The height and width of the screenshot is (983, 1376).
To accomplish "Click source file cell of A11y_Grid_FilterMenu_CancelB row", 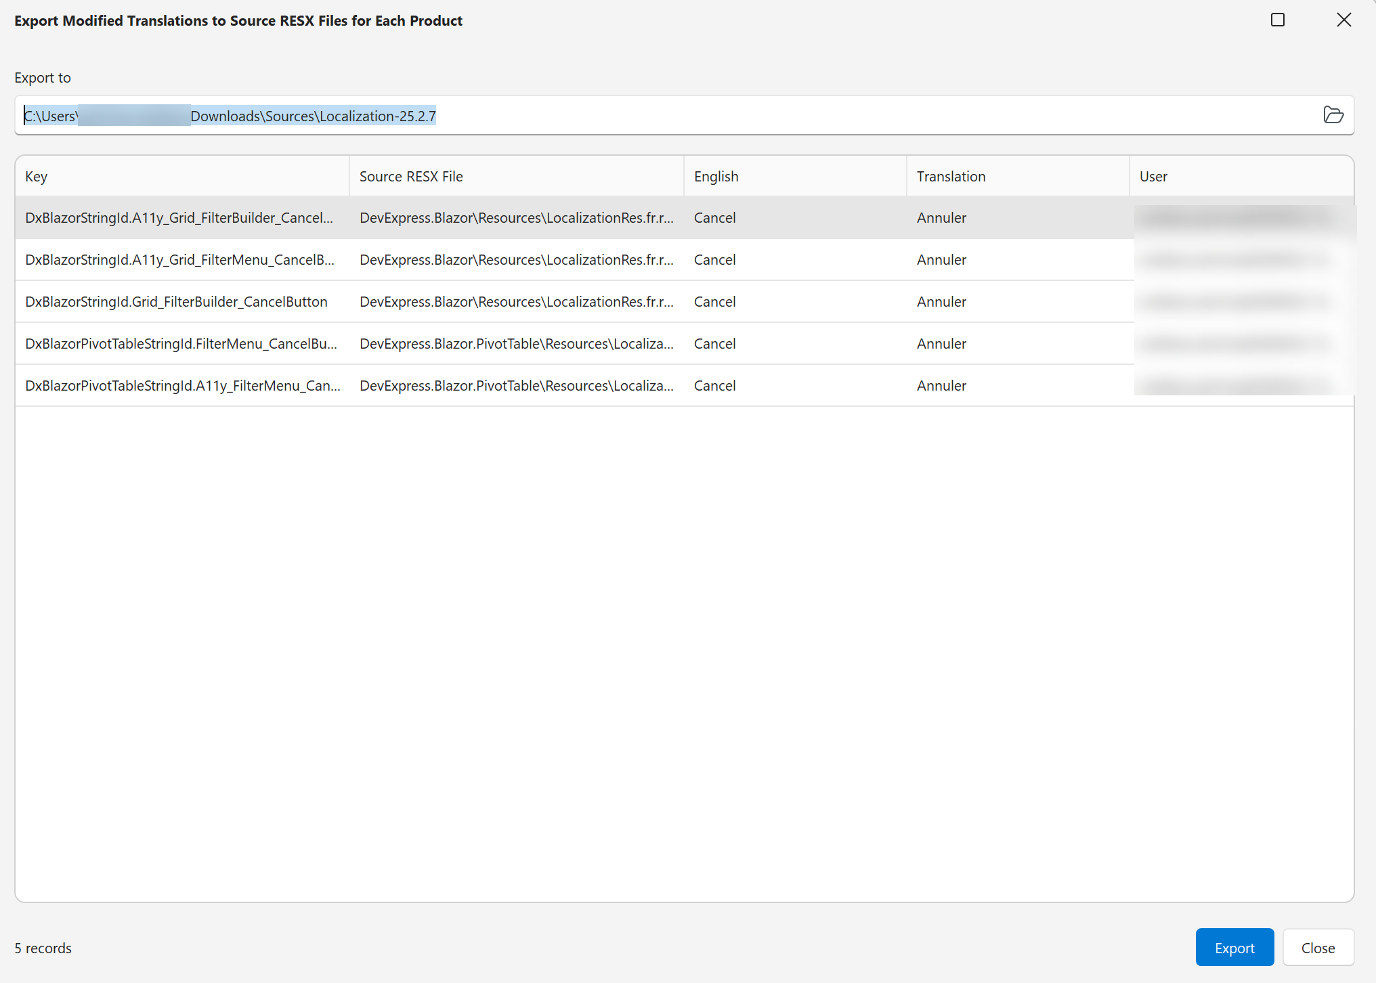I will [x=517, y=260].
